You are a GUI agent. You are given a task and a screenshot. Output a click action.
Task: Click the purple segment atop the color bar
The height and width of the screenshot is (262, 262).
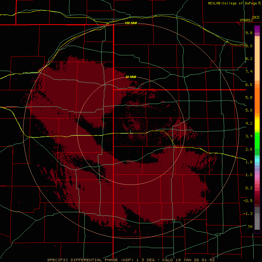[x=257, y=29]
